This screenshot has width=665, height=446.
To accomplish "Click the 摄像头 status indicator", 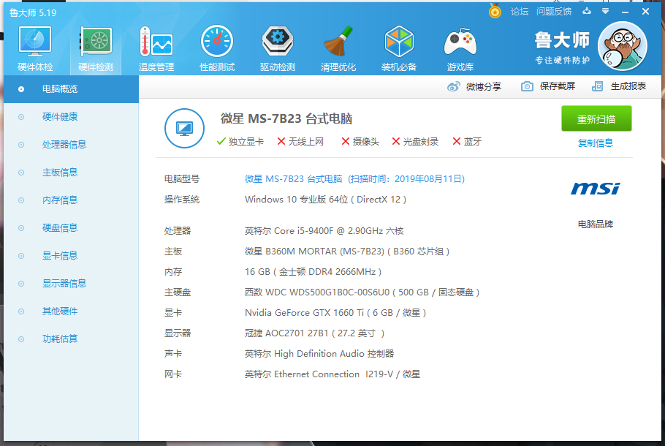I will coord(360,142).
